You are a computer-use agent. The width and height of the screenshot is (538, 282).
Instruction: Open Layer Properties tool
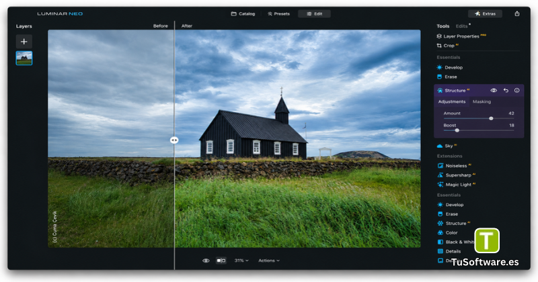pyautogui.click(x=461, y=36)
